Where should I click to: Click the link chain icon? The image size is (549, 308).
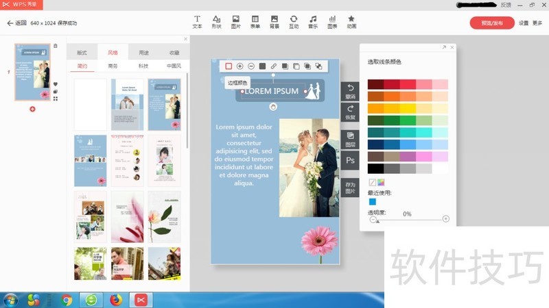(x=273, y=66)
